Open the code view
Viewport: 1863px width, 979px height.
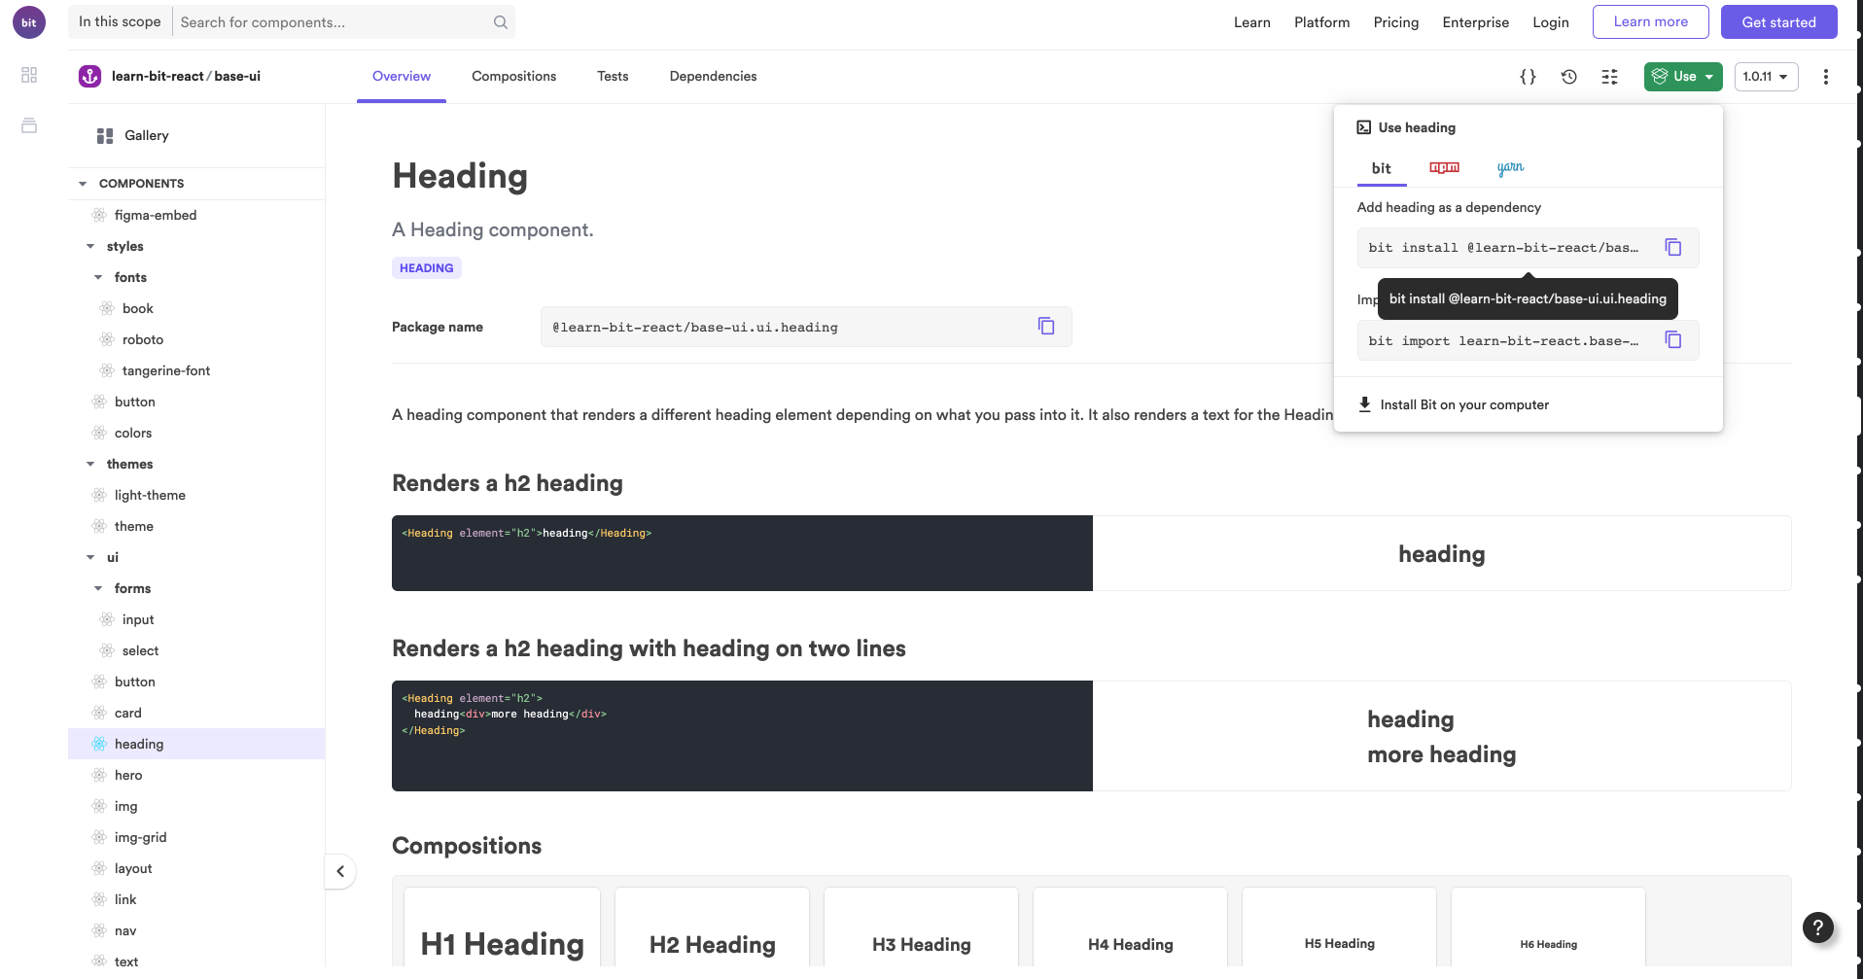click(x=1527, y=77)
